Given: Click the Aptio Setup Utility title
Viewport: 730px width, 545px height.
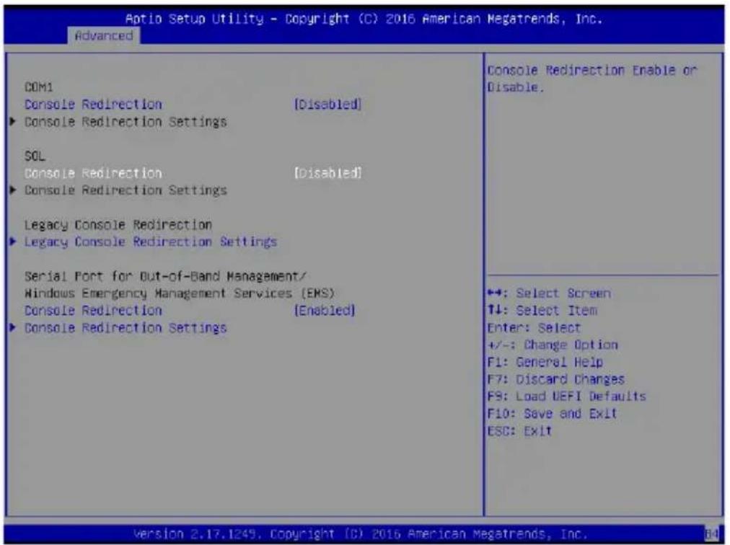Looking at the screenshot, I should click(x=364, y=19).
